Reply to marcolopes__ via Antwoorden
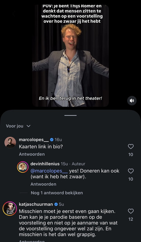141x242 pixels. click(x=32, y=154)
